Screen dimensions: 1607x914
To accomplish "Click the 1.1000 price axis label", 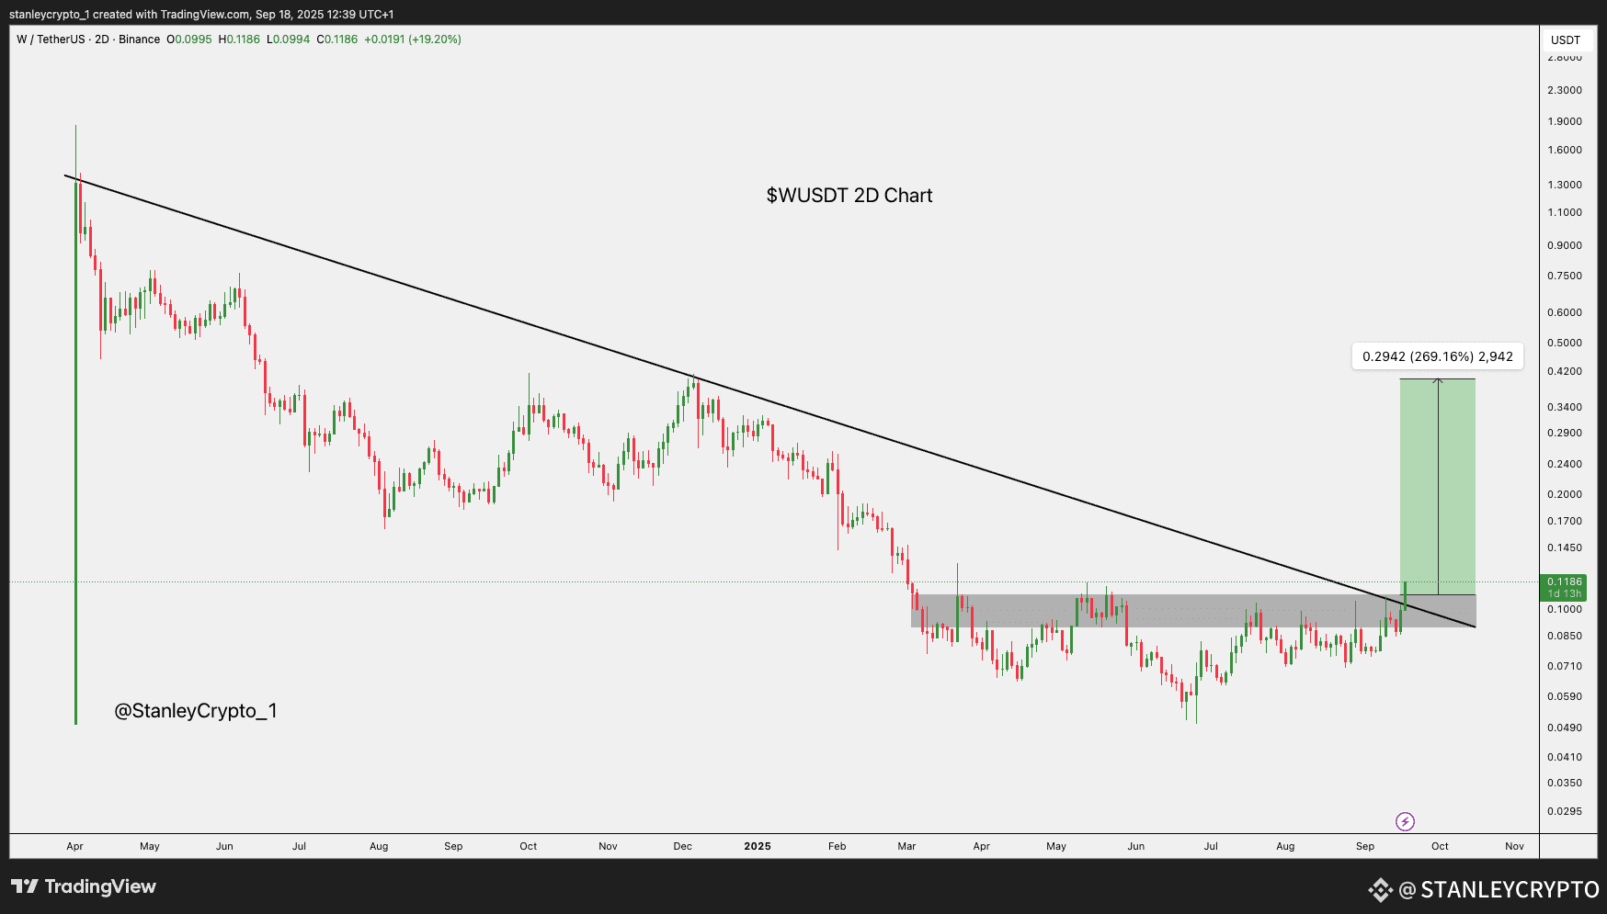I will point(1565,212).
